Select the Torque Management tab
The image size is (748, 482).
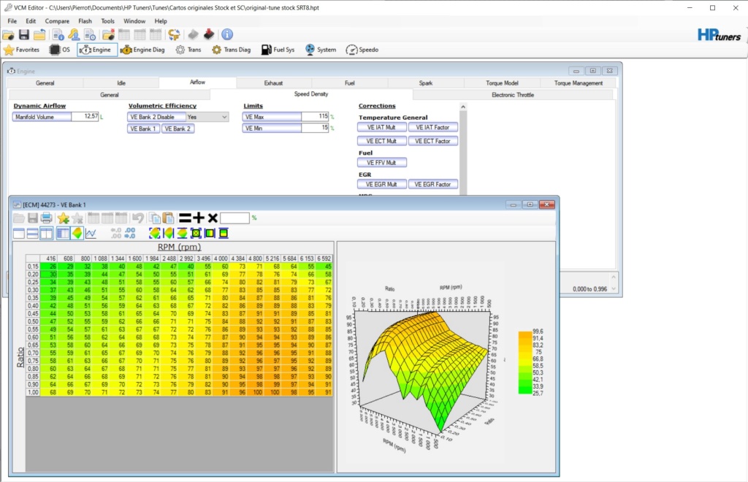coord(579,83)
